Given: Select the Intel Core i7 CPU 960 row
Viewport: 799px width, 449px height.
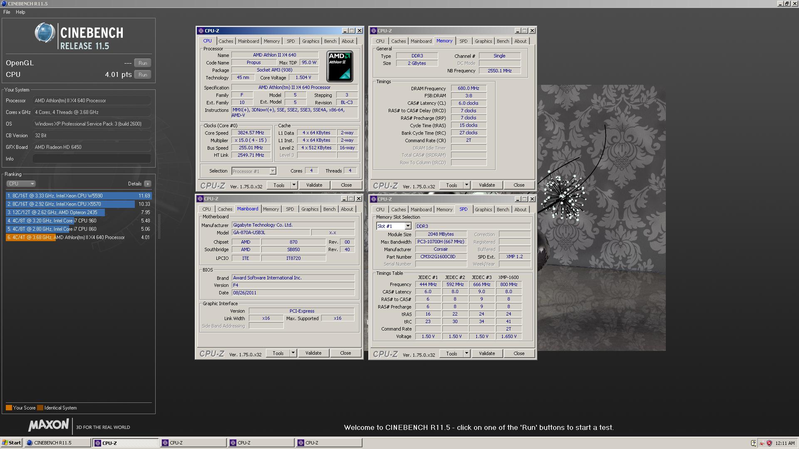Looking at the screenshot, I should pyautogui.click(x=79, y=221).
